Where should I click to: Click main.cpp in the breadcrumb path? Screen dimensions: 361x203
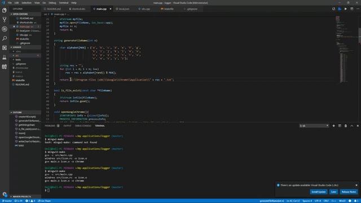(x=59, y=14)
